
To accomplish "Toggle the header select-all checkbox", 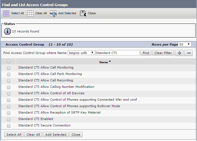I will pyautogui.click(x=8, y=62).
